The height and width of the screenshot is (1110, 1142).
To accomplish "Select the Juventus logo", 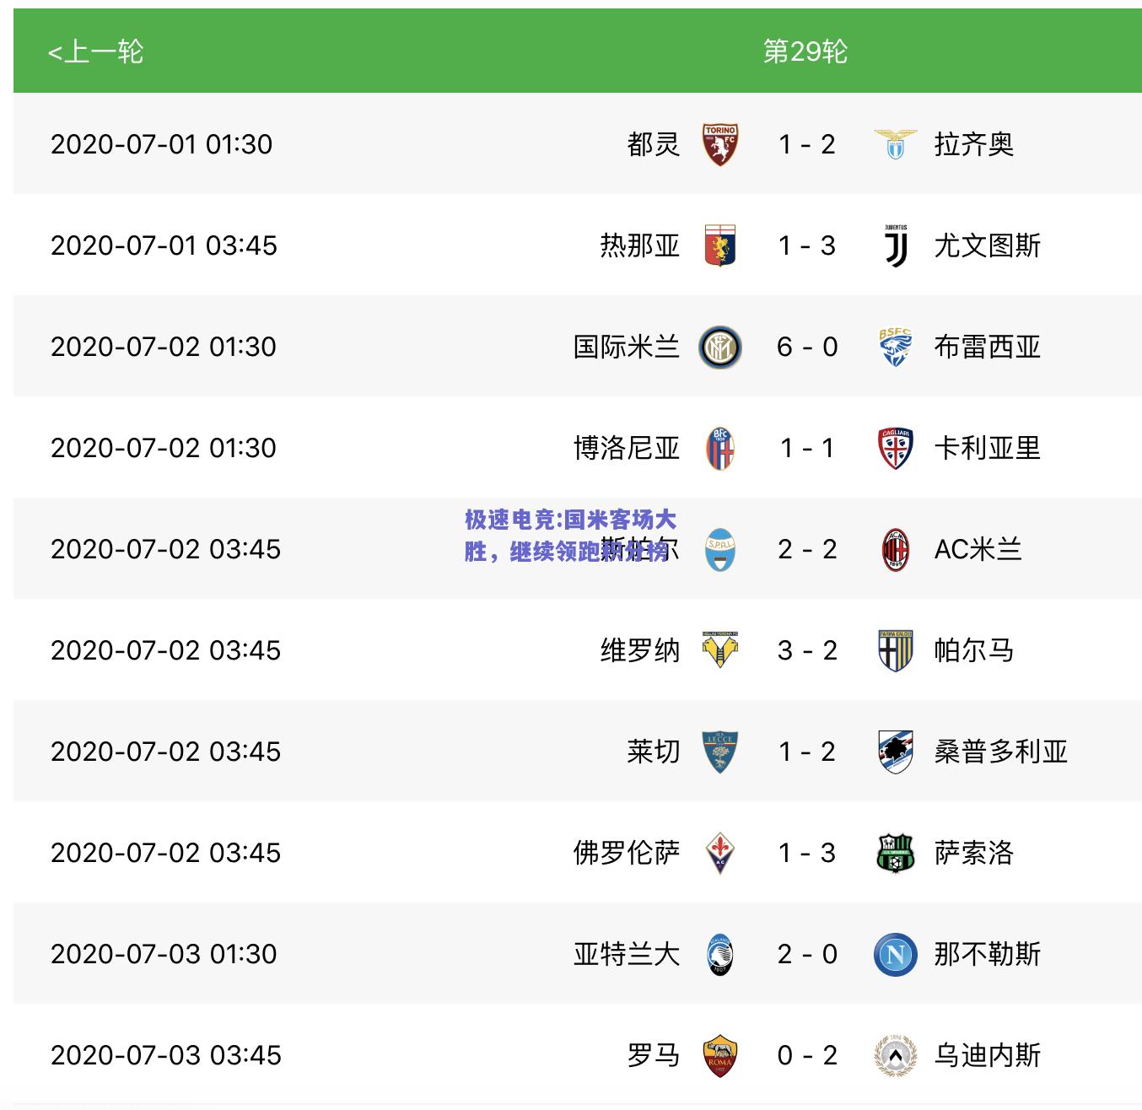I will tap(896, 245).
